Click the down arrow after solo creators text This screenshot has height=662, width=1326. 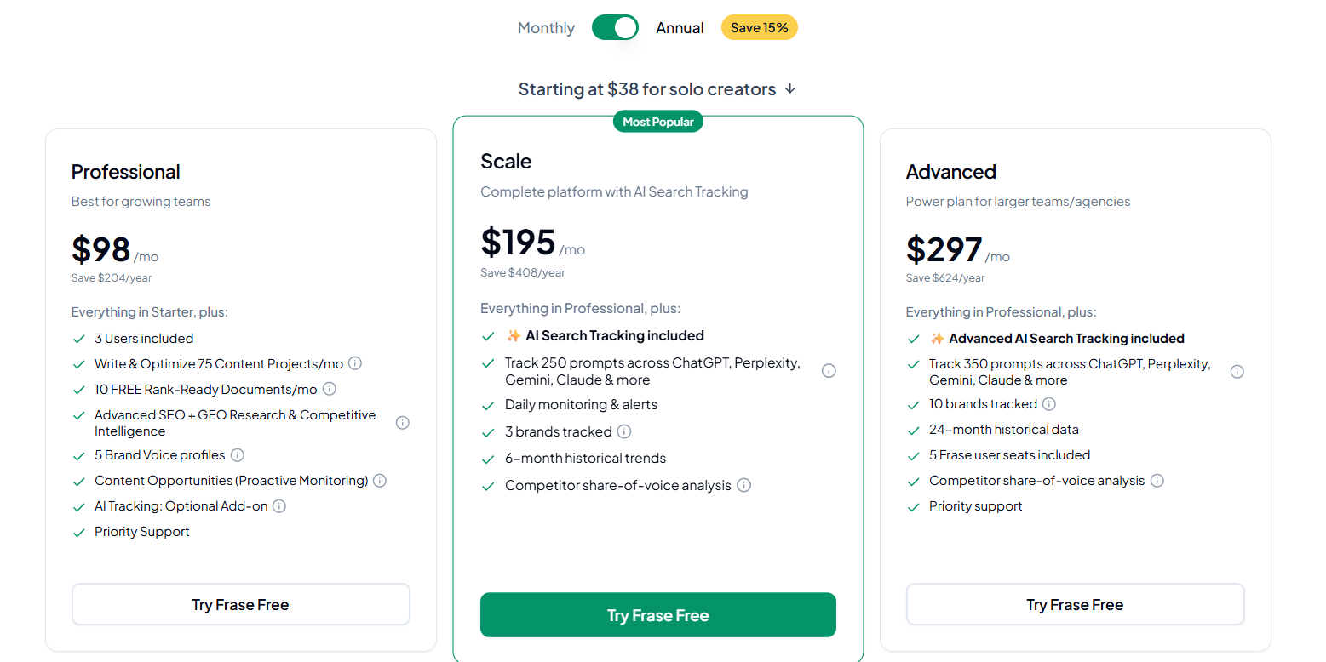tap(790, 88)
